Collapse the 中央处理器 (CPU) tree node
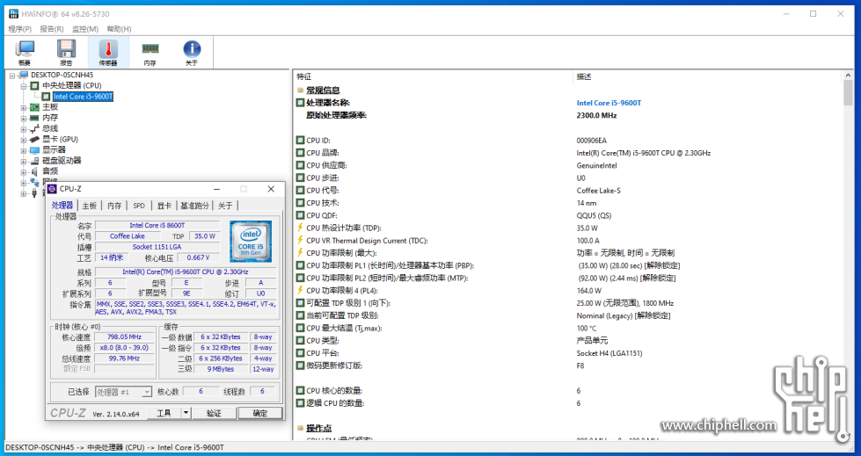This screenshot has height=456, width=861. pos(24,86)
